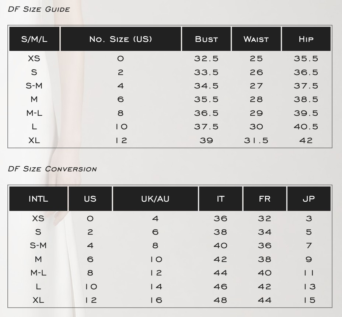
Task: Click the Waist column header
Action: [256, 39]
